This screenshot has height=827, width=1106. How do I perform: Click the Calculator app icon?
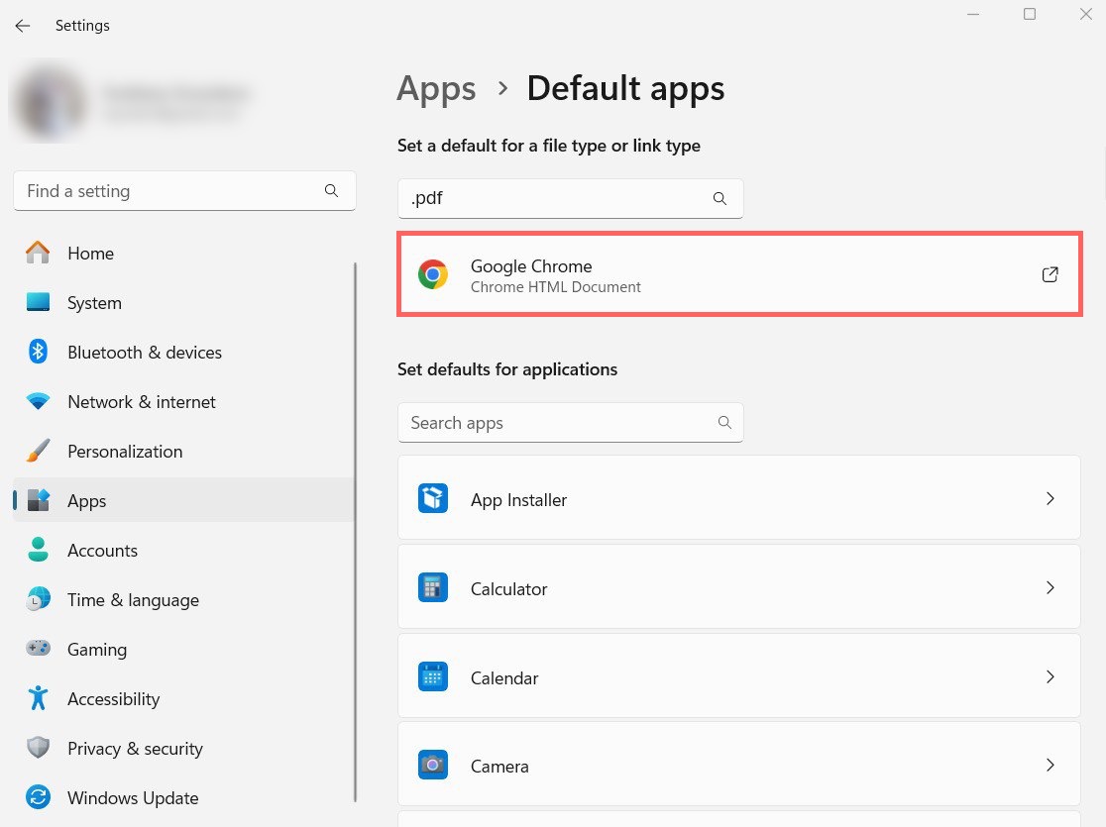click(433, 588)
